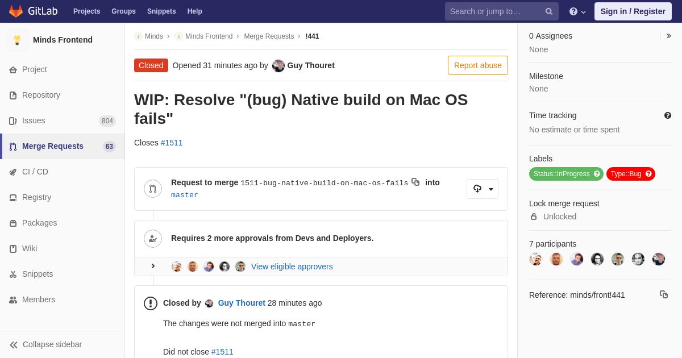Click the #1511 link after Did not close

222,352
